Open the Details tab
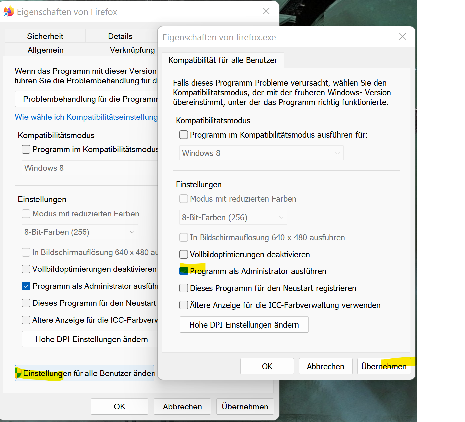The width and height of the screenshot is (465, 422). click(120, 36)
